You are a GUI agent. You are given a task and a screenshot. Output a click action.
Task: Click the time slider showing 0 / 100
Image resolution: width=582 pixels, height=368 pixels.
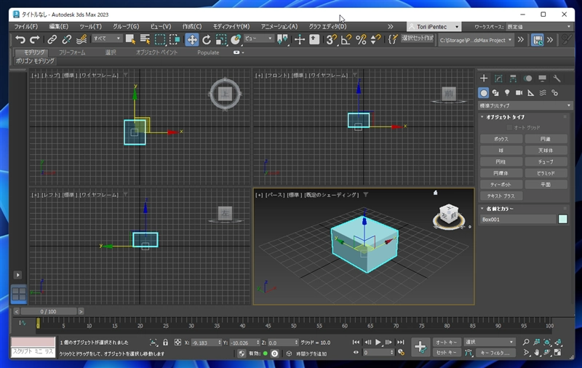tap(49, 311)
